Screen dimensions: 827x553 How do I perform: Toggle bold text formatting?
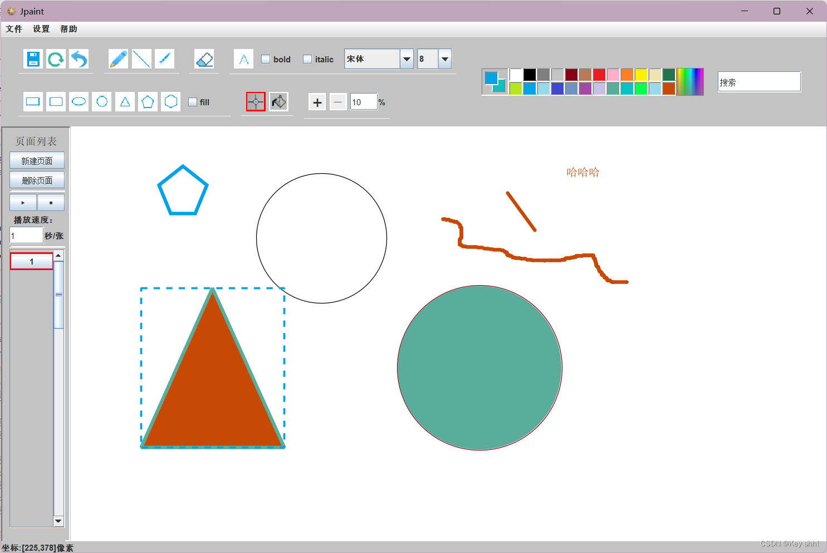[265, 58]
